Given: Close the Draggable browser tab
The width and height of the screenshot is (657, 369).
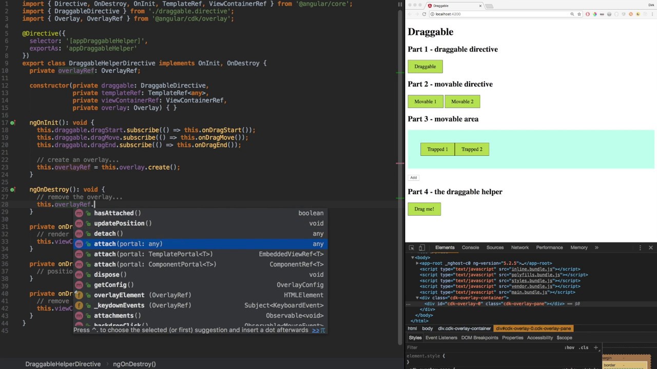Looking at the screenshot, I should (480, 6).
